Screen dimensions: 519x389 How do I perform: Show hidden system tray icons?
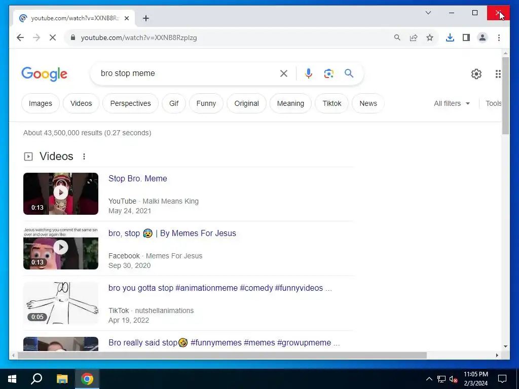pos(429,379)
